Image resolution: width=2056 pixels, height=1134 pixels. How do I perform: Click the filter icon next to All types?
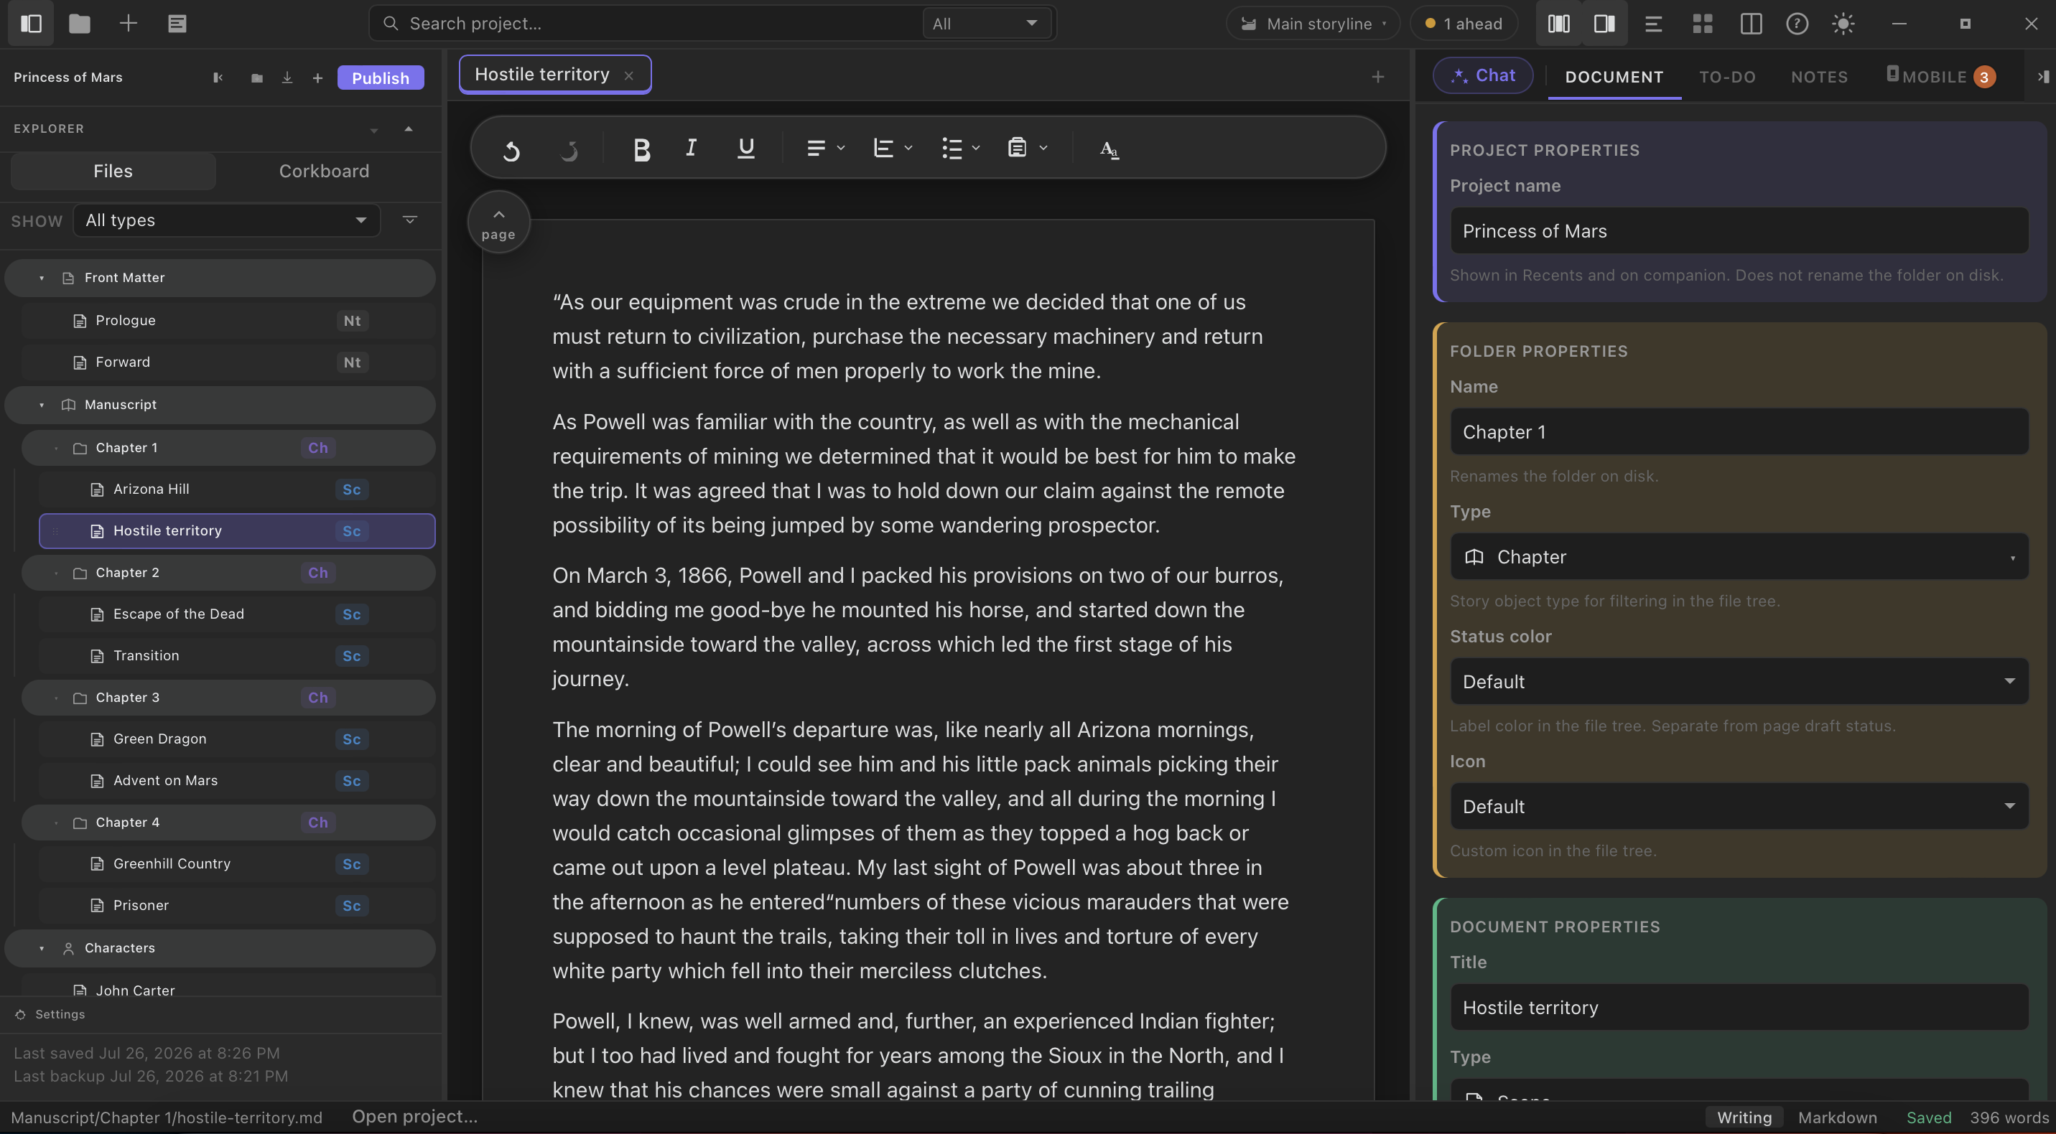pyautogui.click(x=409, y=220)
